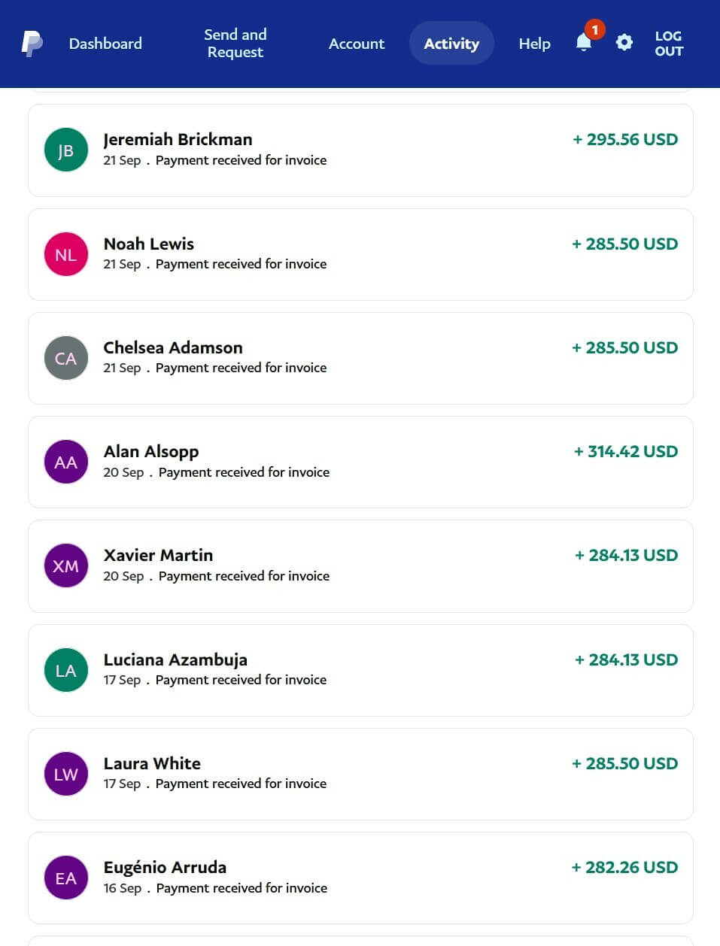The height and width of the screenshot is (946, 720).
Task: Open the Help menu item
Action: (x=534, y=44)
